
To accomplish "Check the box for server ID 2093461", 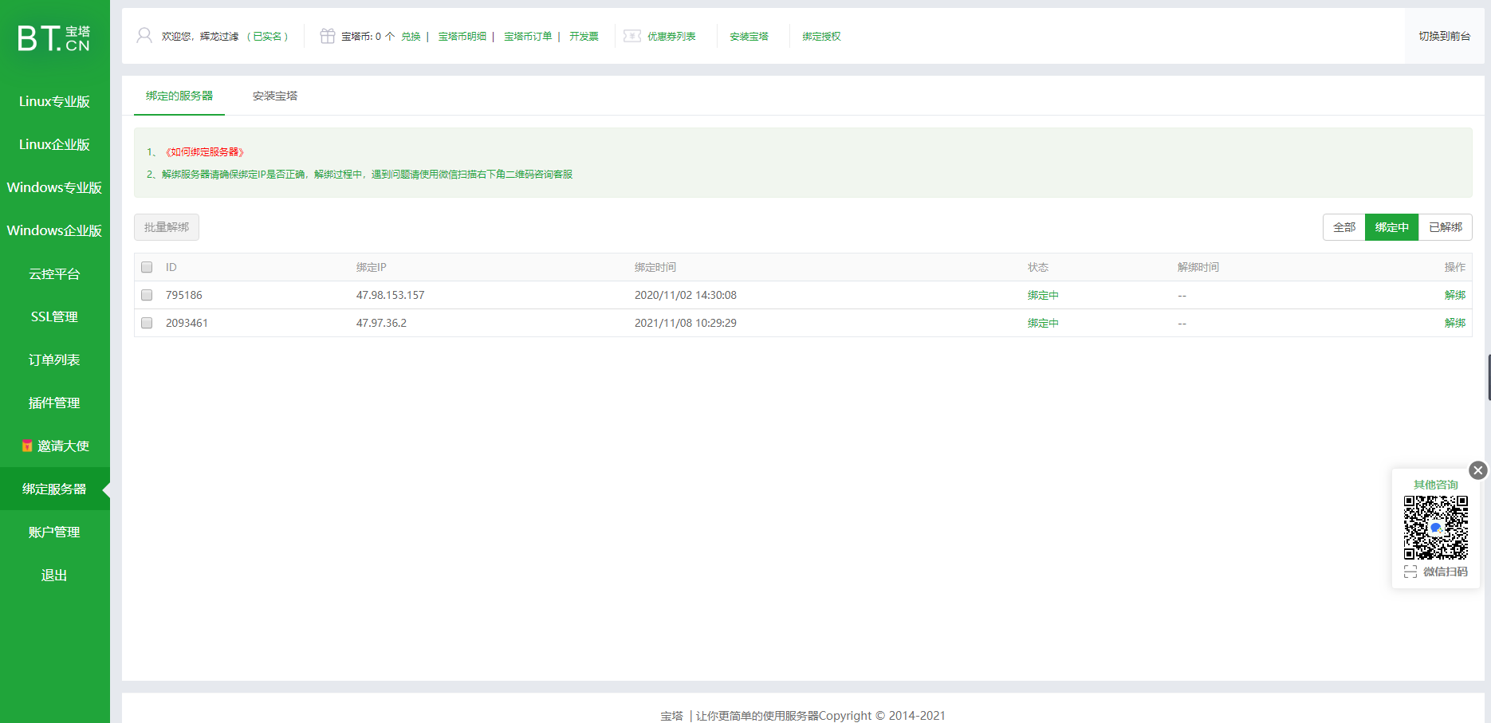I will (x=147, y=323).
